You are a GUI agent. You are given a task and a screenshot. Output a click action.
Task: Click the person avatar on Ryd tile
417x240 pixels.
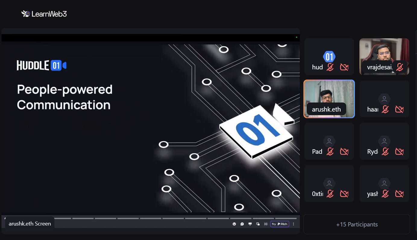[384, 141]
